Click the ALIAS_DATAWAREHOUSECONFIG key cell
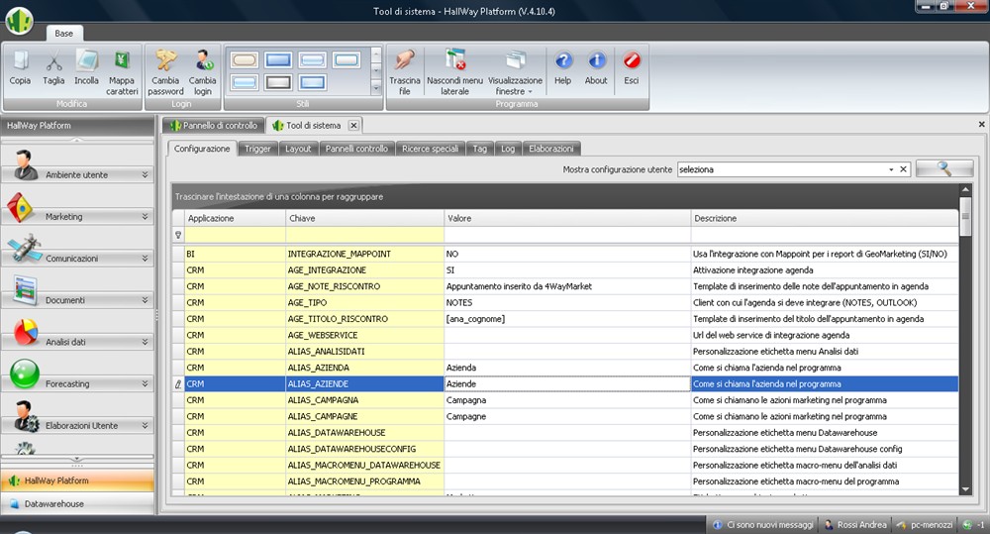 point(365,449)
